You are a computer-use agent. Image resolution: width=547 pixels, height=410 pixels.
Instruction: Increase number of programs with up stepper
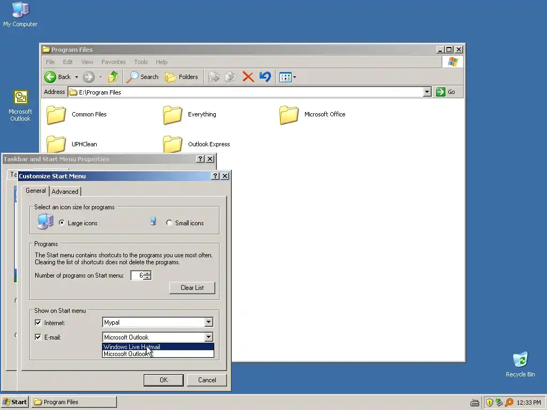[147, 273]
